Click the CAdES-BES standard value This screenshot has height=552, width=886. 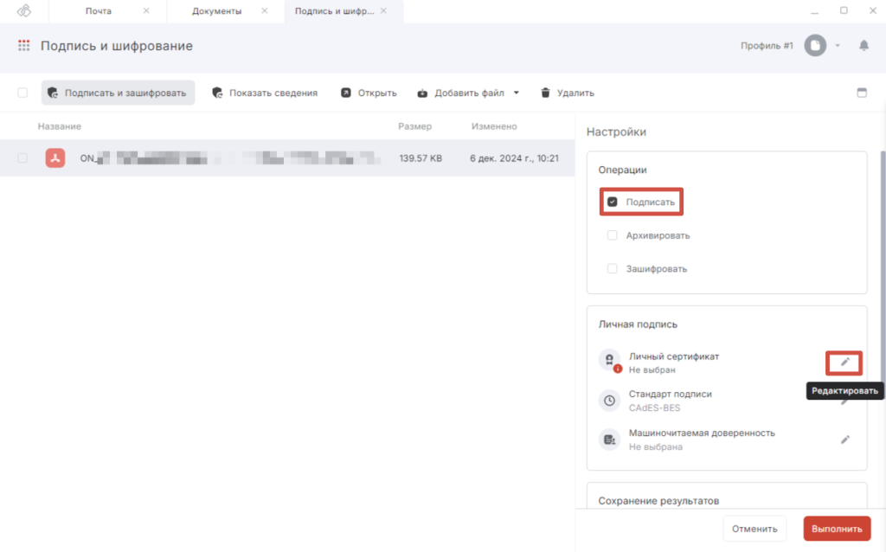click(654, 408)
